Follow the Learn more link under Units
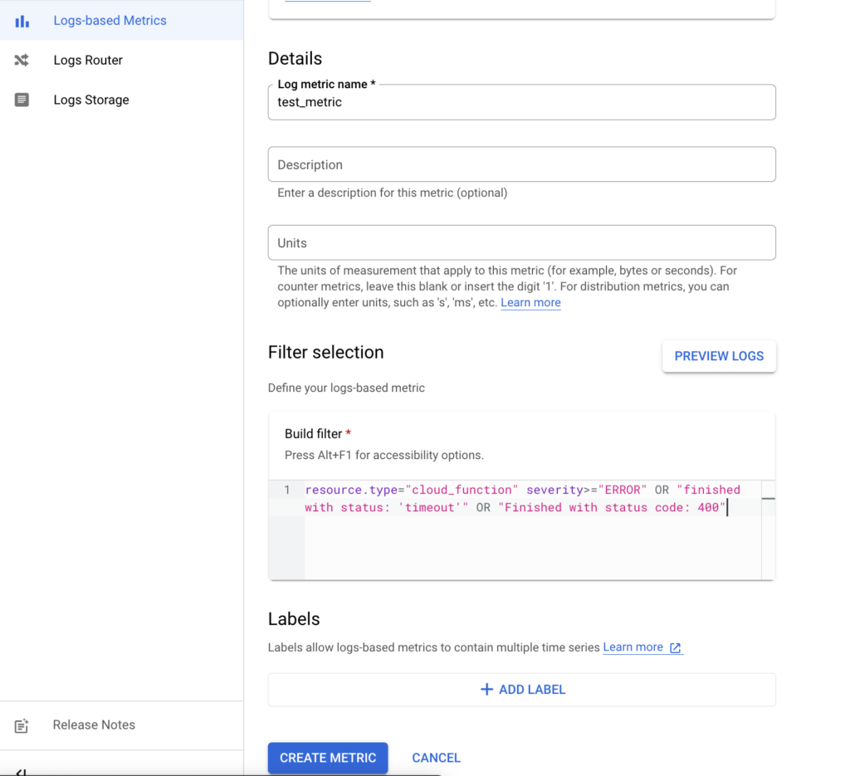 pyautogui.click(x=530, y=302)
